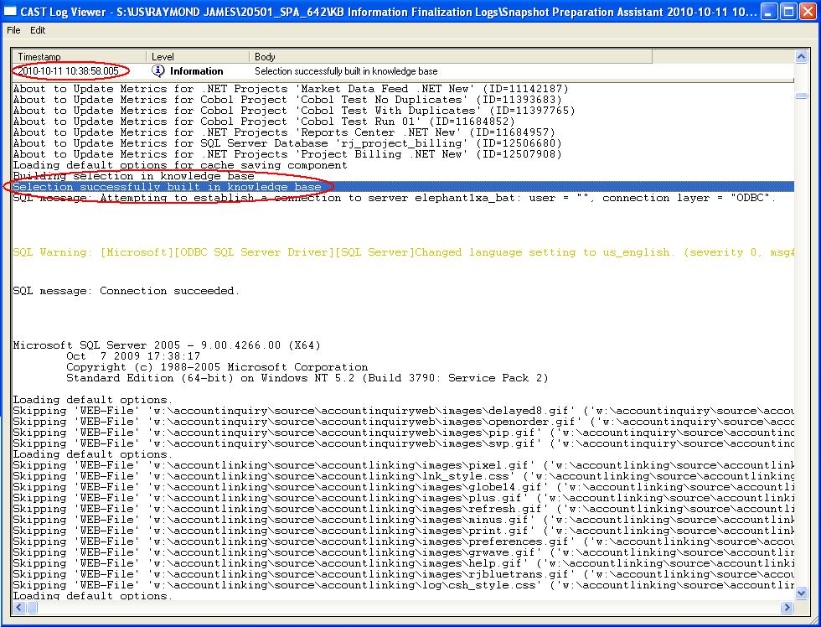The width and height of the screenshot is (821, 627).
Task: Open the File menu
Action: coord(13,30)
